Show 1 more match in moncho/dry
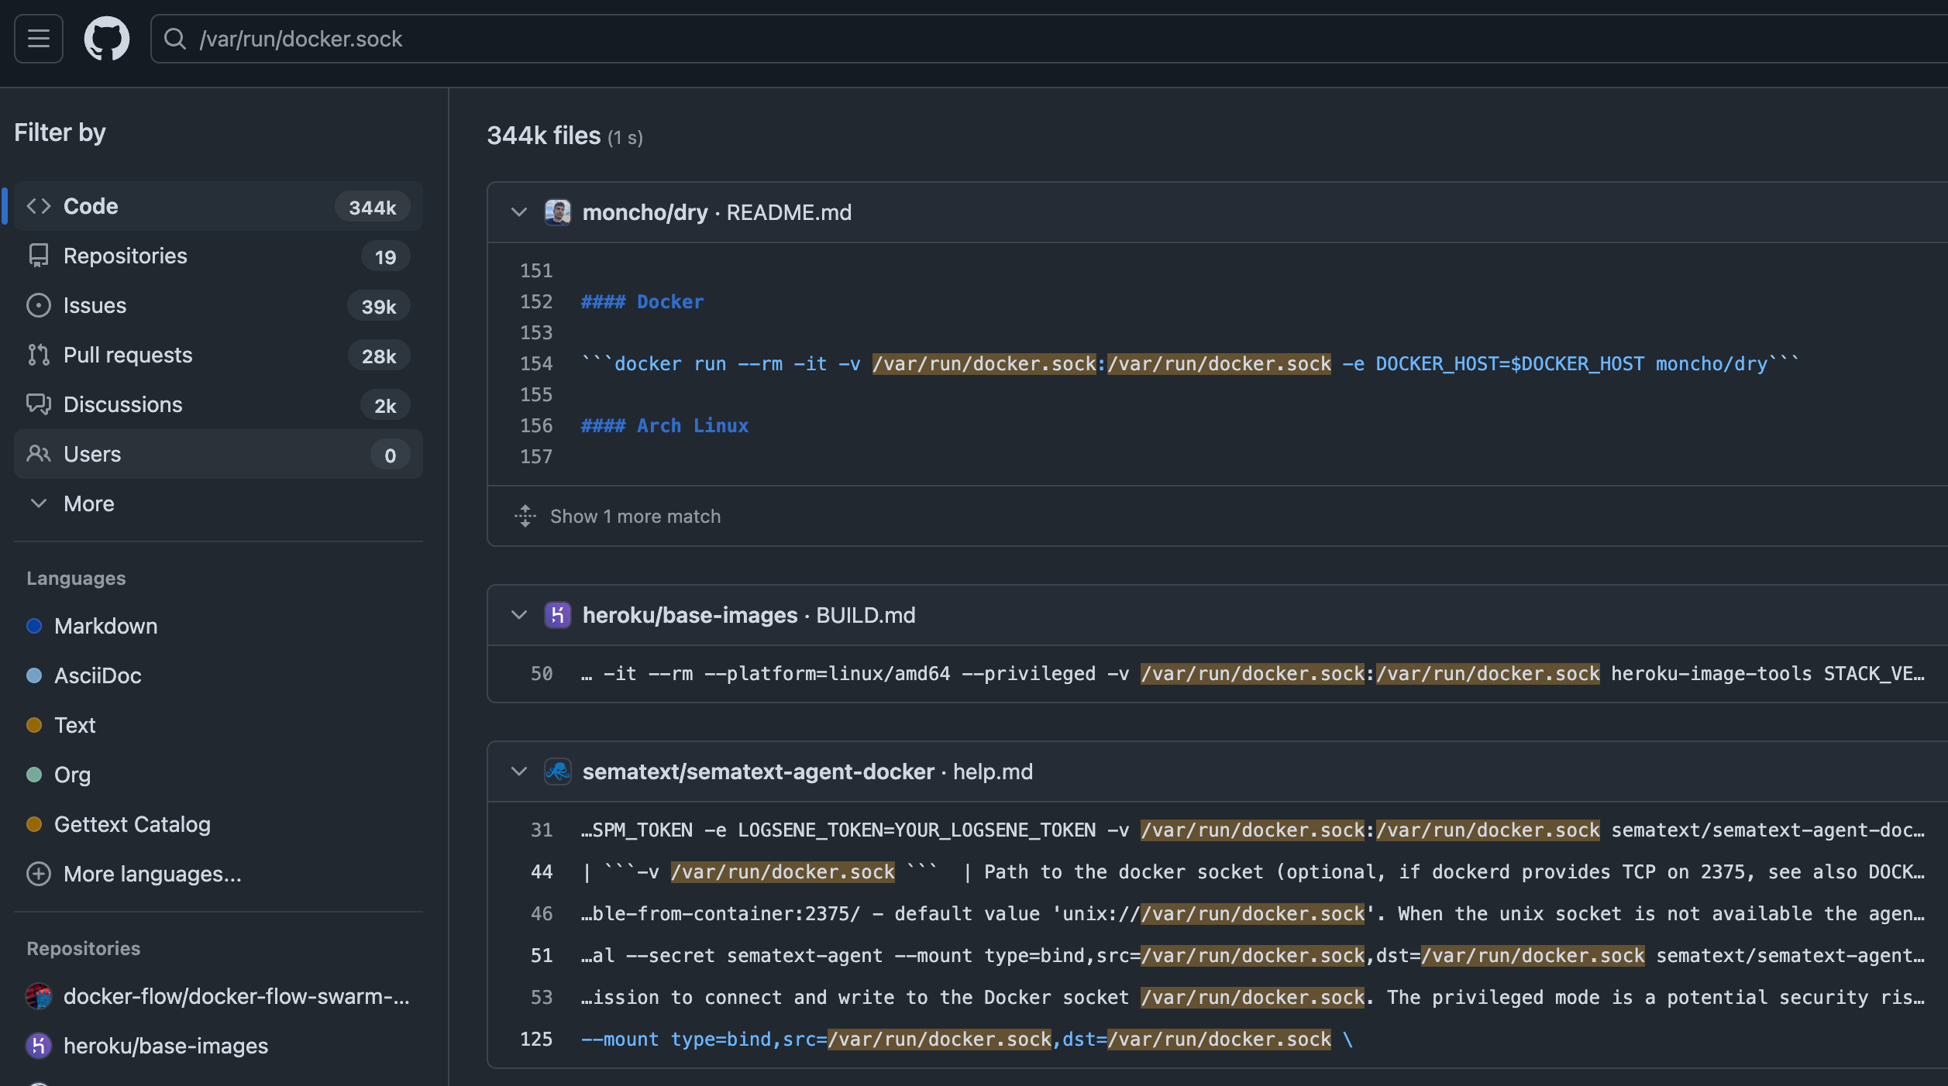The image size is (1948, 1086). click(635, 516)
